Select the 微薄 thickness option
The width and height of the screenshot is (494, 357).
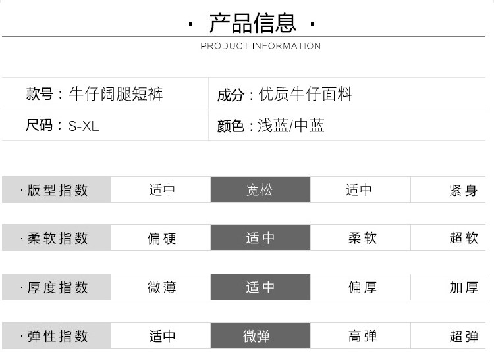161,287
